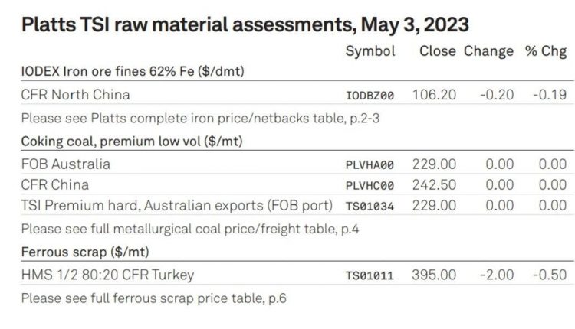Select the TSI Premium hard Australian exports row
The height and width of the screenshot is (329, 575).
click(297, 205)
